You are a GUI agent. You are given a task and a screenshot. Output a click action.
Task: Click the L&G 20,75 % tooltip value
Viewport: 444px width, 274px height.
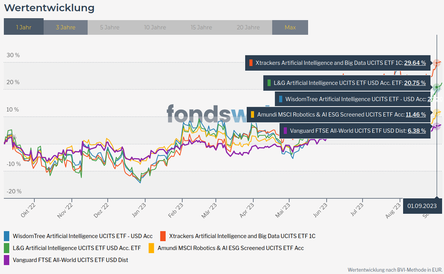pos(415,83)
